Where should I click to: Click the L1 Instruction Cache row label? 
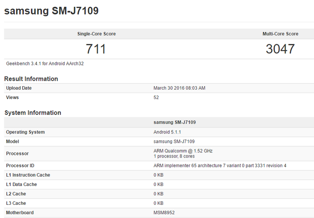(x=28, y=175)
